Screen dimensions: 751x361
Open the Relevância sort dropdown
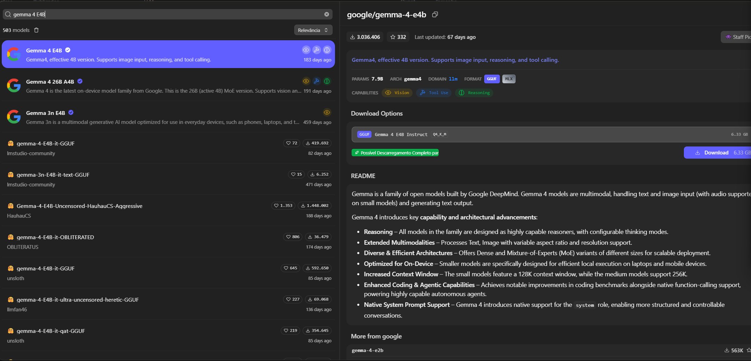click(x=313, y=30)
